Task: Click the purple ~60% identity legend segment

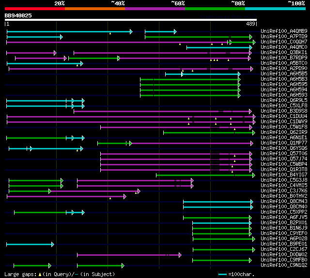Action: point(155,9)
